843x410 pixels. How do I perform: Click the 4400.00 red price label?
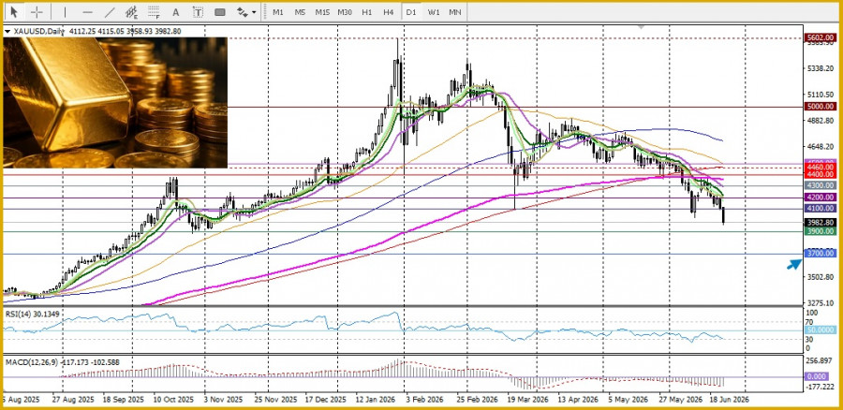820,175
